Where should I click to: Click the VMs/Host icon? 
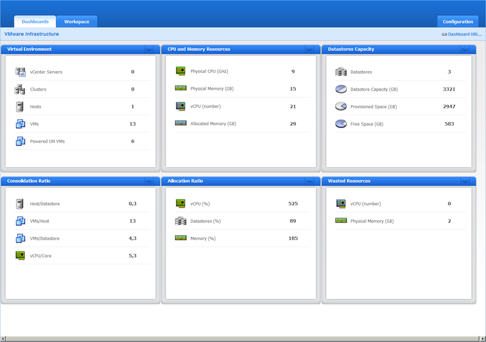[x=21, y=221]
